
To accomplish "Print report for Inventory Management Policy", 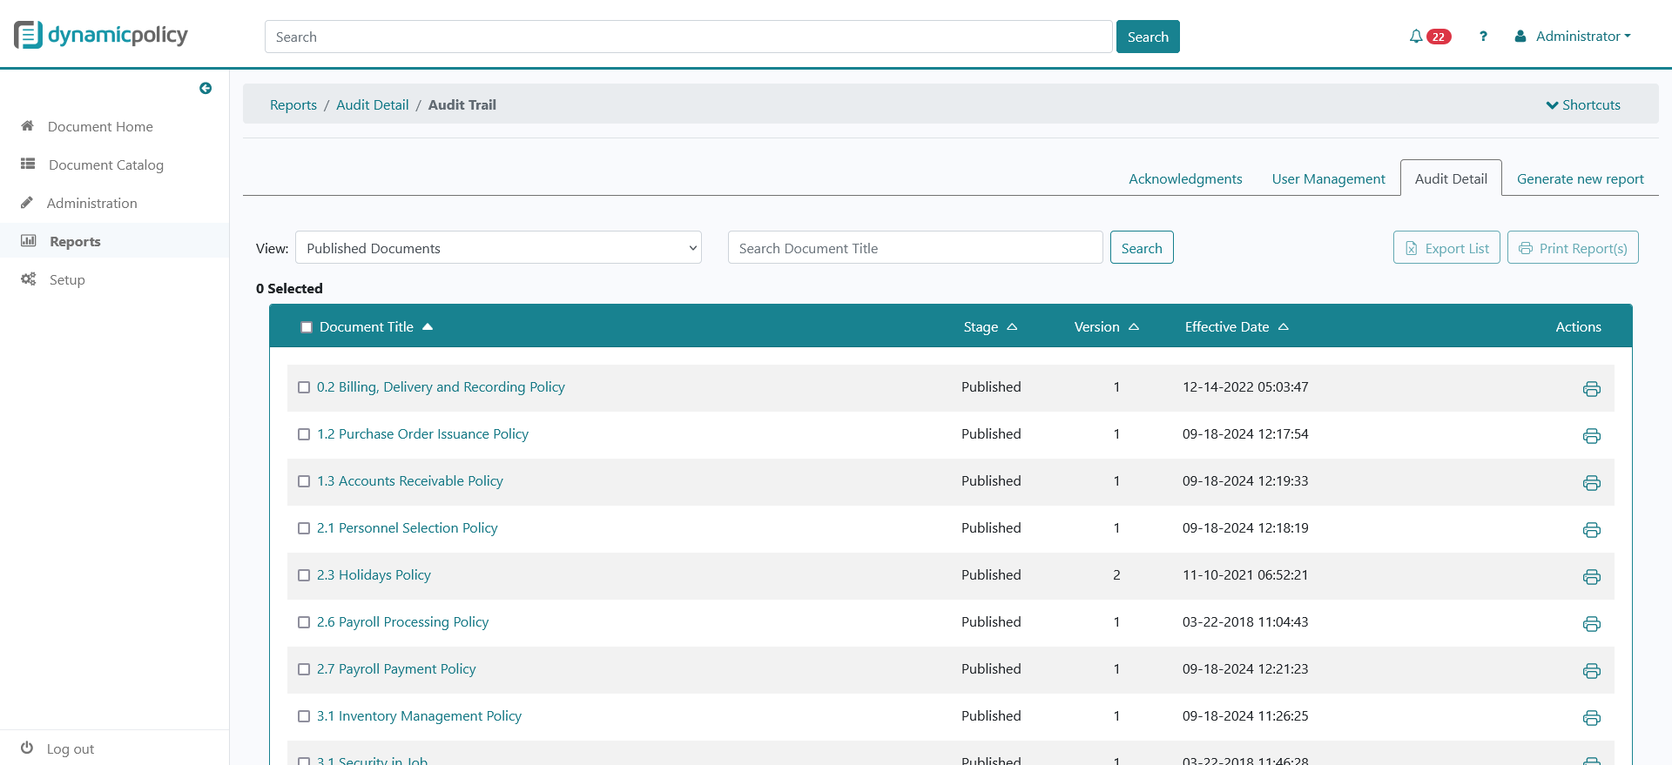I will (x=1592, y=718).
